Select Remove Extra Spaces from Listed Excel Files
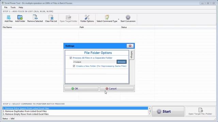Image resolution: width=218 pixels, height=122 pixels. 75,108
